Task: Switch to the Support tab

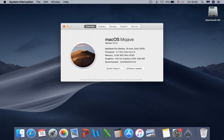Action: 124,26
